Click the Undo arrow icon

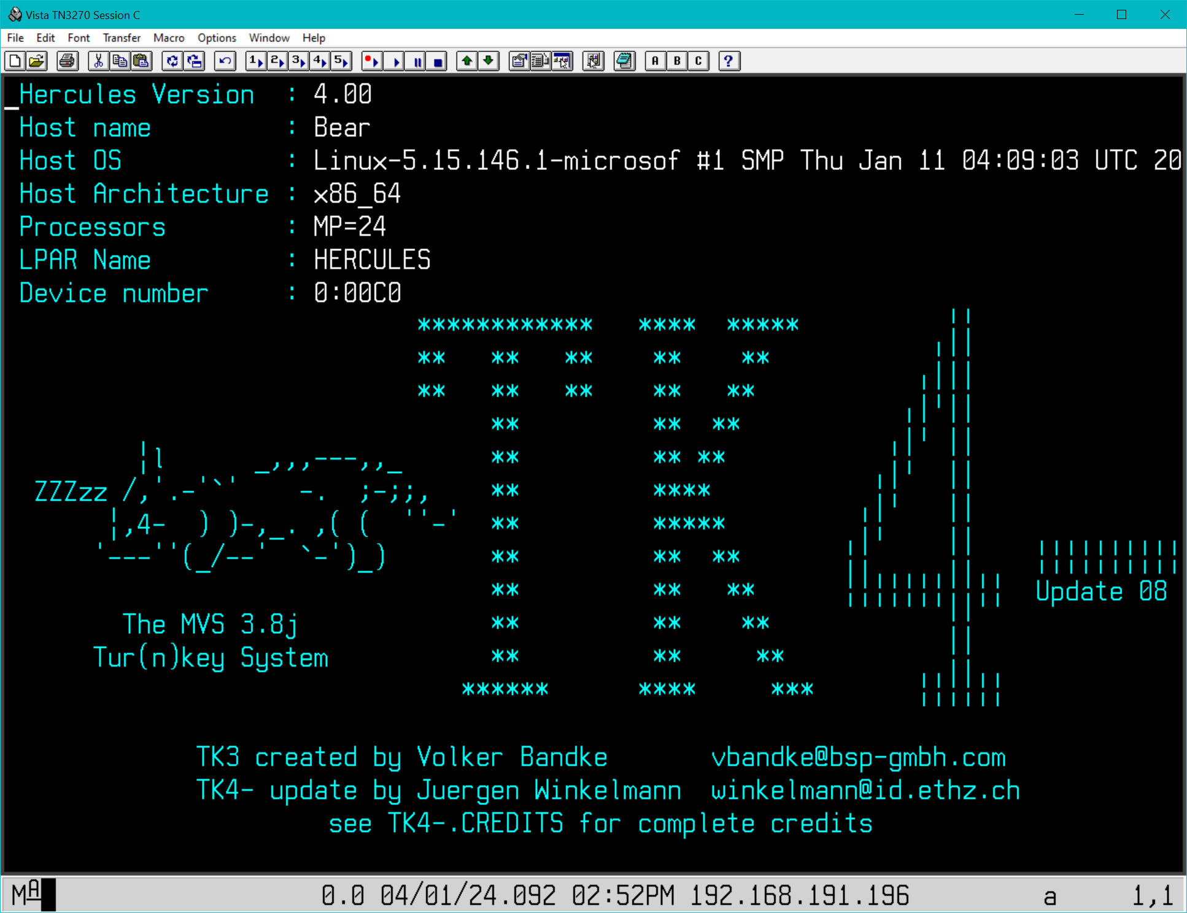point(225,61)
